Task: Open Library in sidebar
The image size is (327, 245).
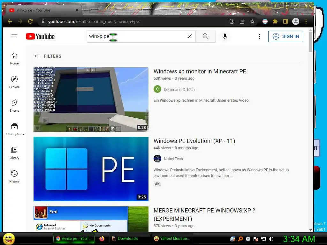Action: click(14, 153)
